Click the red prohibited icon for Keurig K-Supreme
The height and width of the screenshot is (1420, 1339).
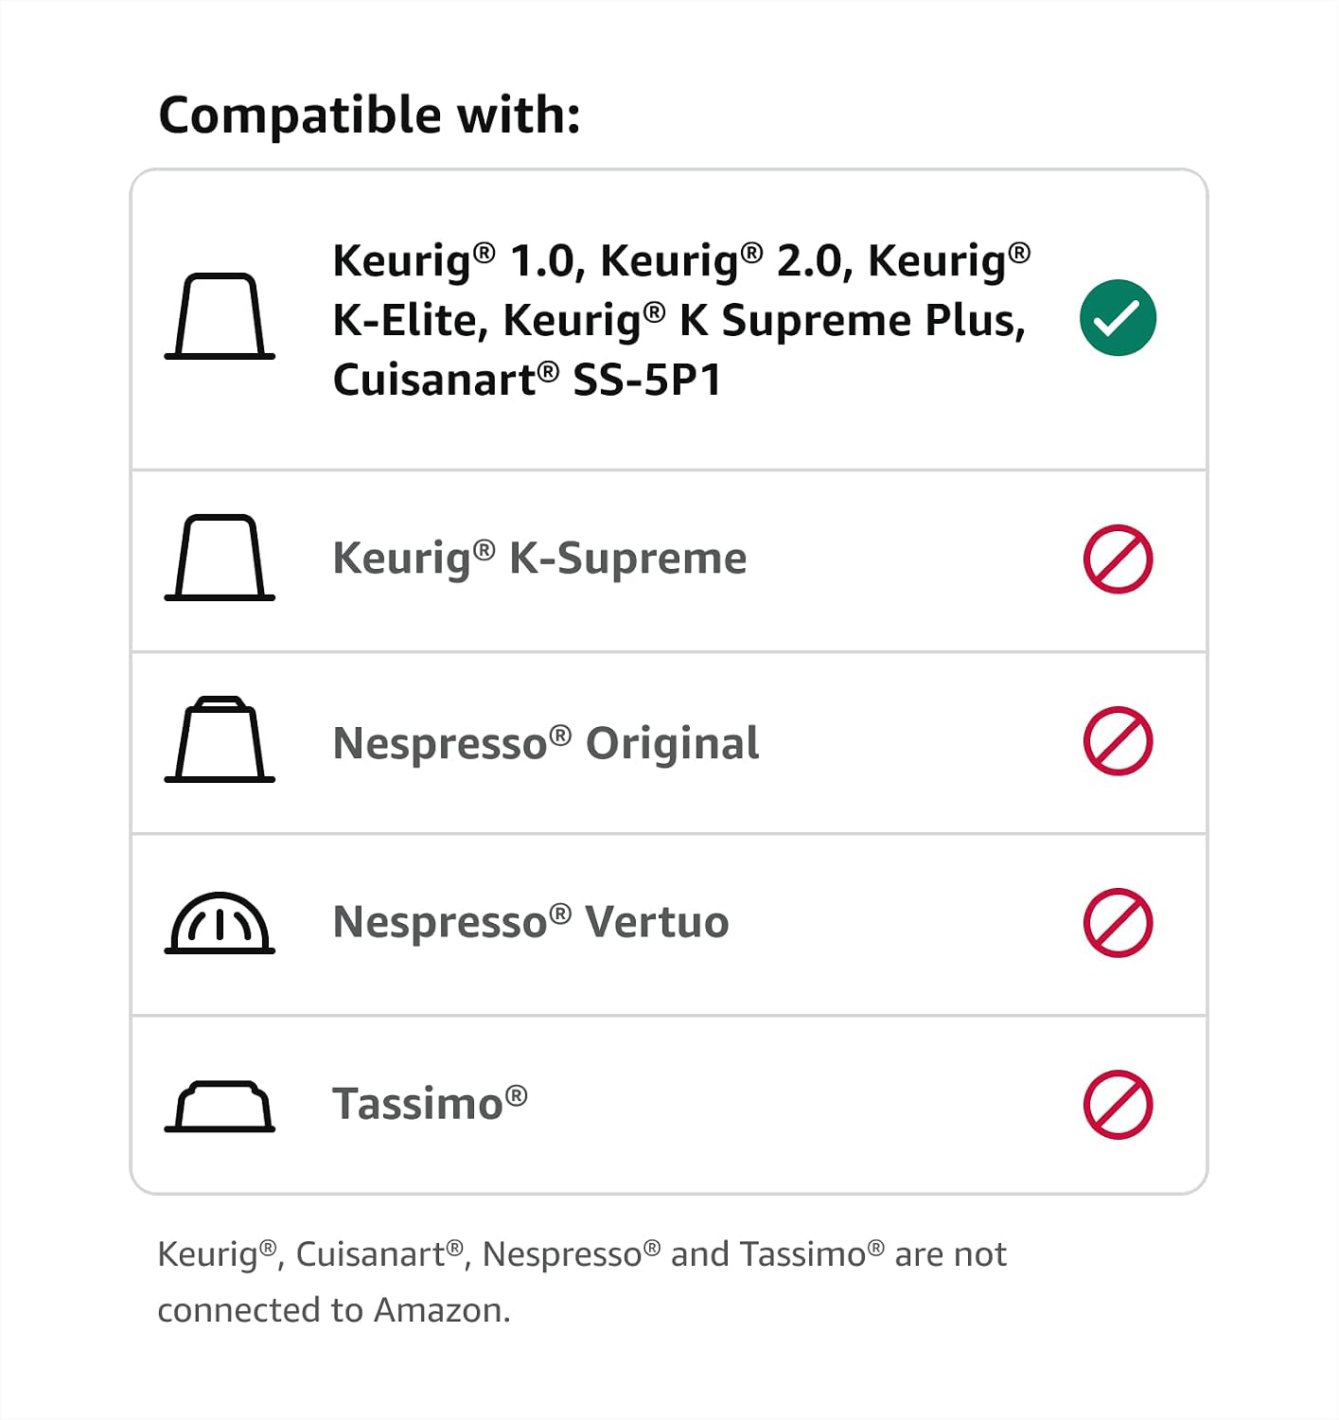coord(1118,559)
